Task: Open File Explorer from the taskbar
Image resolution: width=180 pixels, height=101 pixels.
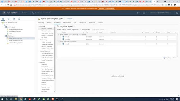Action: [16, 99]
